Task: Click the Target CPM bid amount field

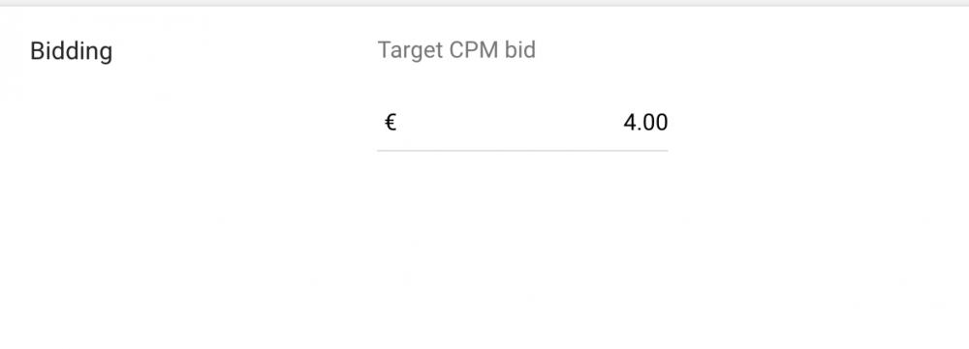Action: tap(522, 123)
